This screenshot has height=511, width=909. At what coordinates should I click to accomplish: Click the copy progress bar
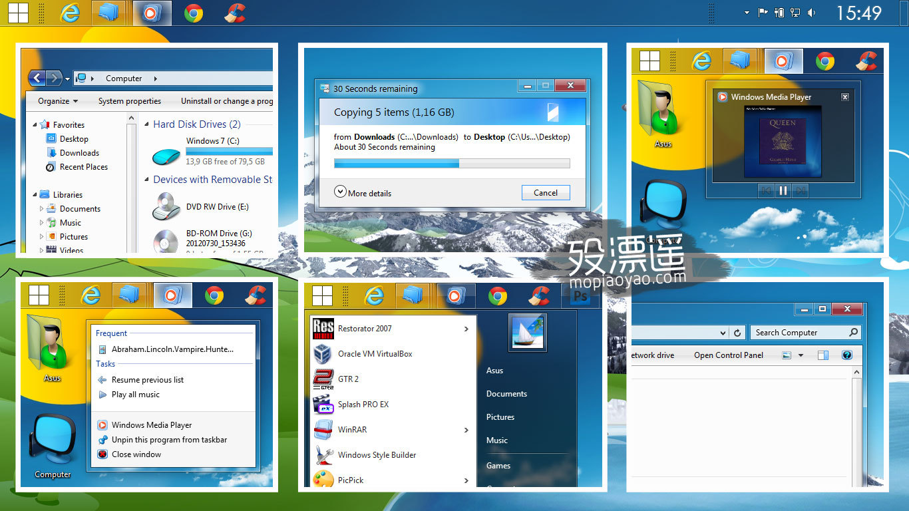coord(452,163)
